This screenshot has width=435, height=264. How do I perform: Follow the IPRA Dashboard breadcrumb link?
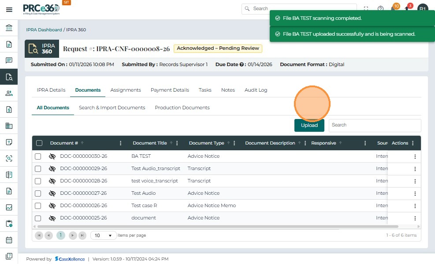pyautogui.click(x=44, y=30)
